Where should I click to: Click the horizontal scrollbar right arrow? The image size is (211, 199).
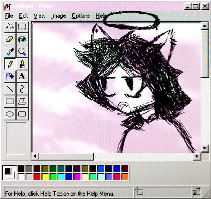197,156
